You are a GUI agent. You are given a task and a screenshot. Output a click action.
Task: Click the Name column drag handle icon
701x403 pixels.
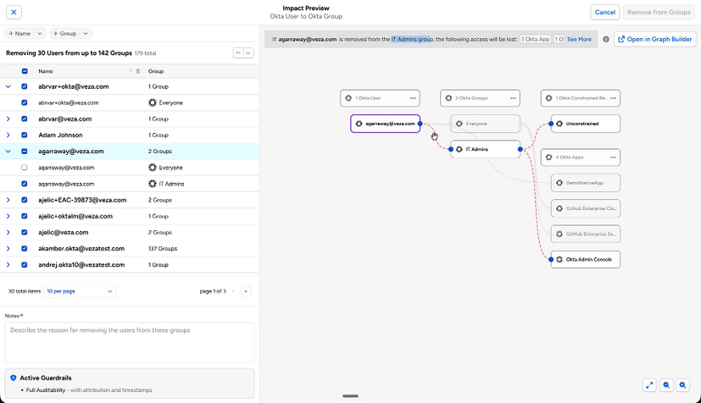click(137, 71)
